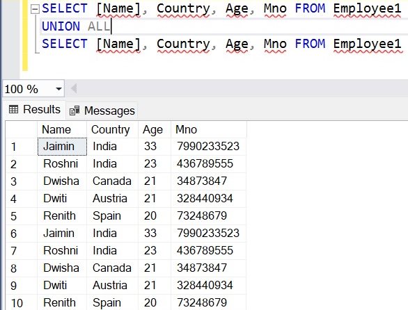Image resolution: width=408 pixels, height=310 pixels.
Task: Switch to the Messages tab
Action: point(102,111)
